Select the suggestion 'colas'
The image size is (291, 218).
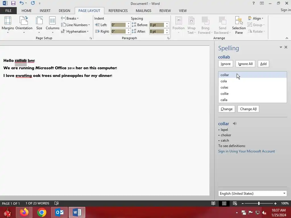coord(252,87)
